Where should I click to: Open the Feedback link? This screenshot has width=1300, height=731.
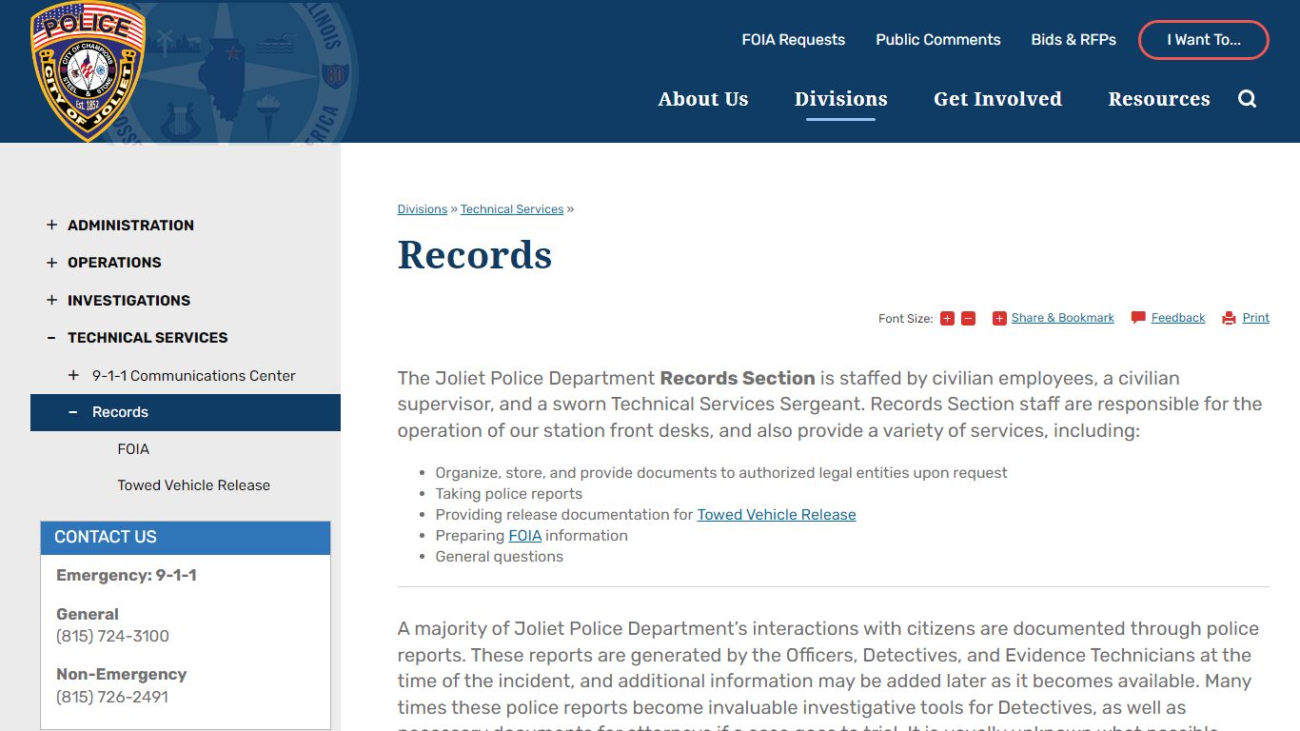1178,318
